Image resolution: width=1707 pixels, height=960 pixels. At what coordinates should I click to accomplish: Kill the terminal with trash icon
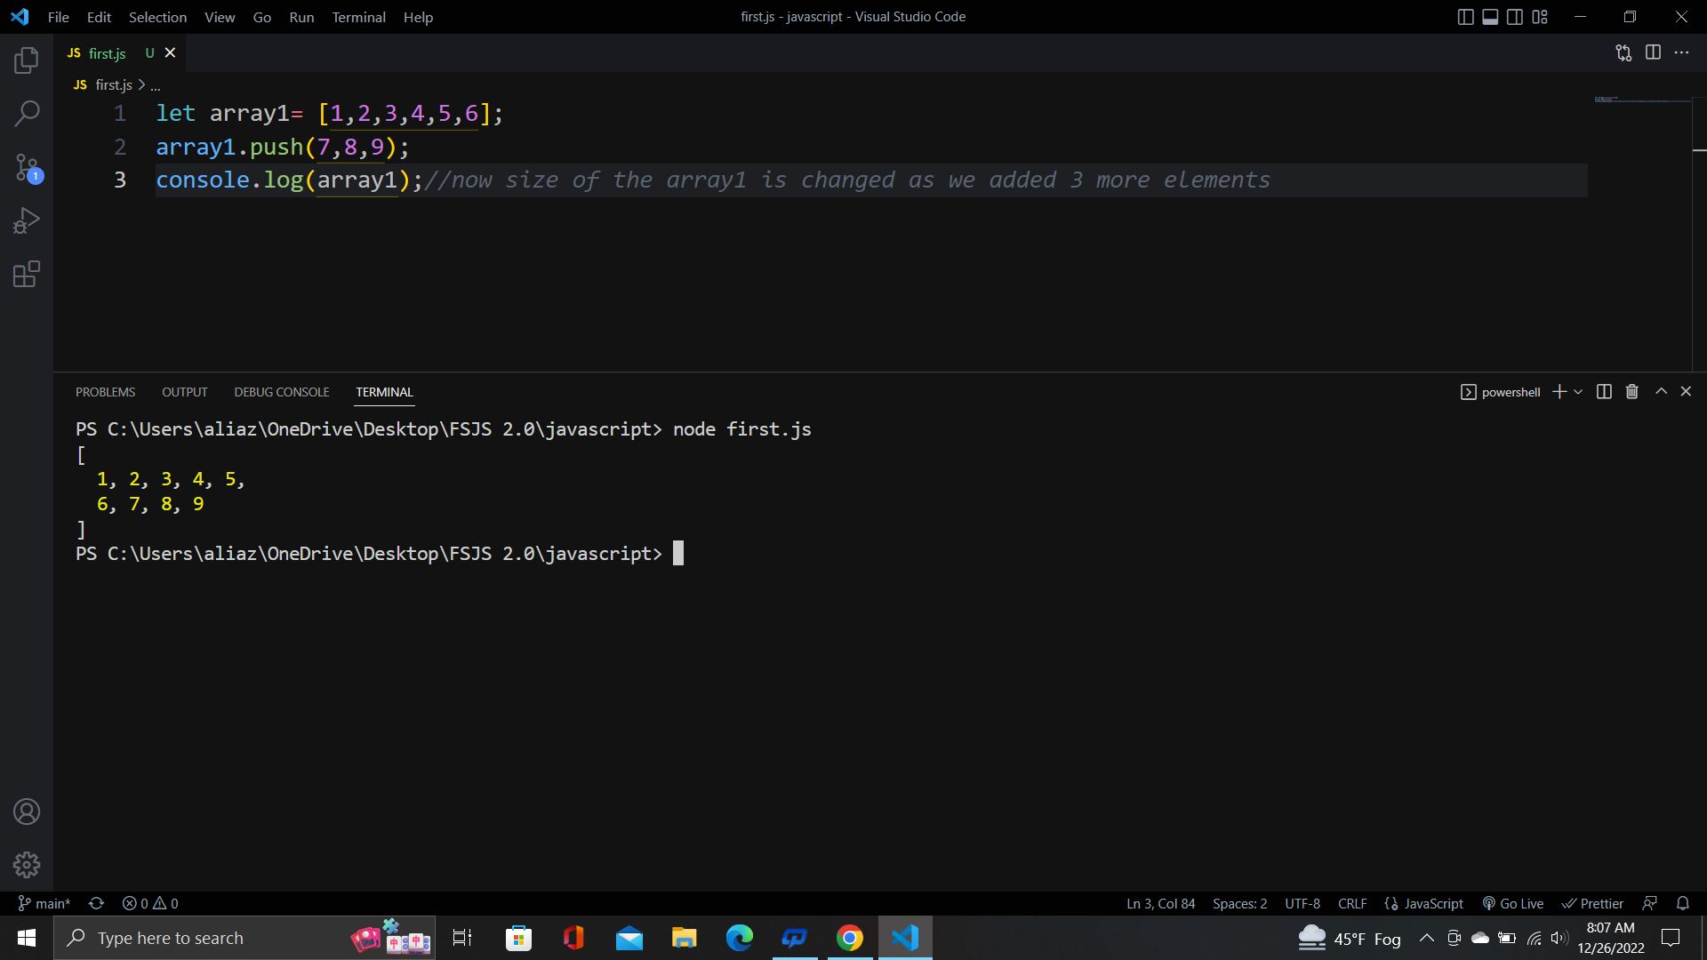coord(1632,392)
